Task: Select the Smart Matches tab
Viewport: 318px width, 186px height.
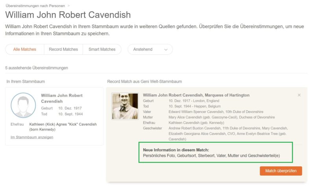Action: (102, 49)
